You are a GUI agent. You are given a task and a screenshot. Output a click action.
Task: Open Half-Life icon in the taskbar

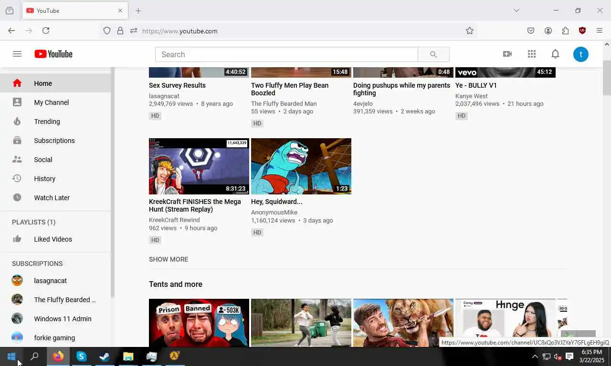coord(175,356)
